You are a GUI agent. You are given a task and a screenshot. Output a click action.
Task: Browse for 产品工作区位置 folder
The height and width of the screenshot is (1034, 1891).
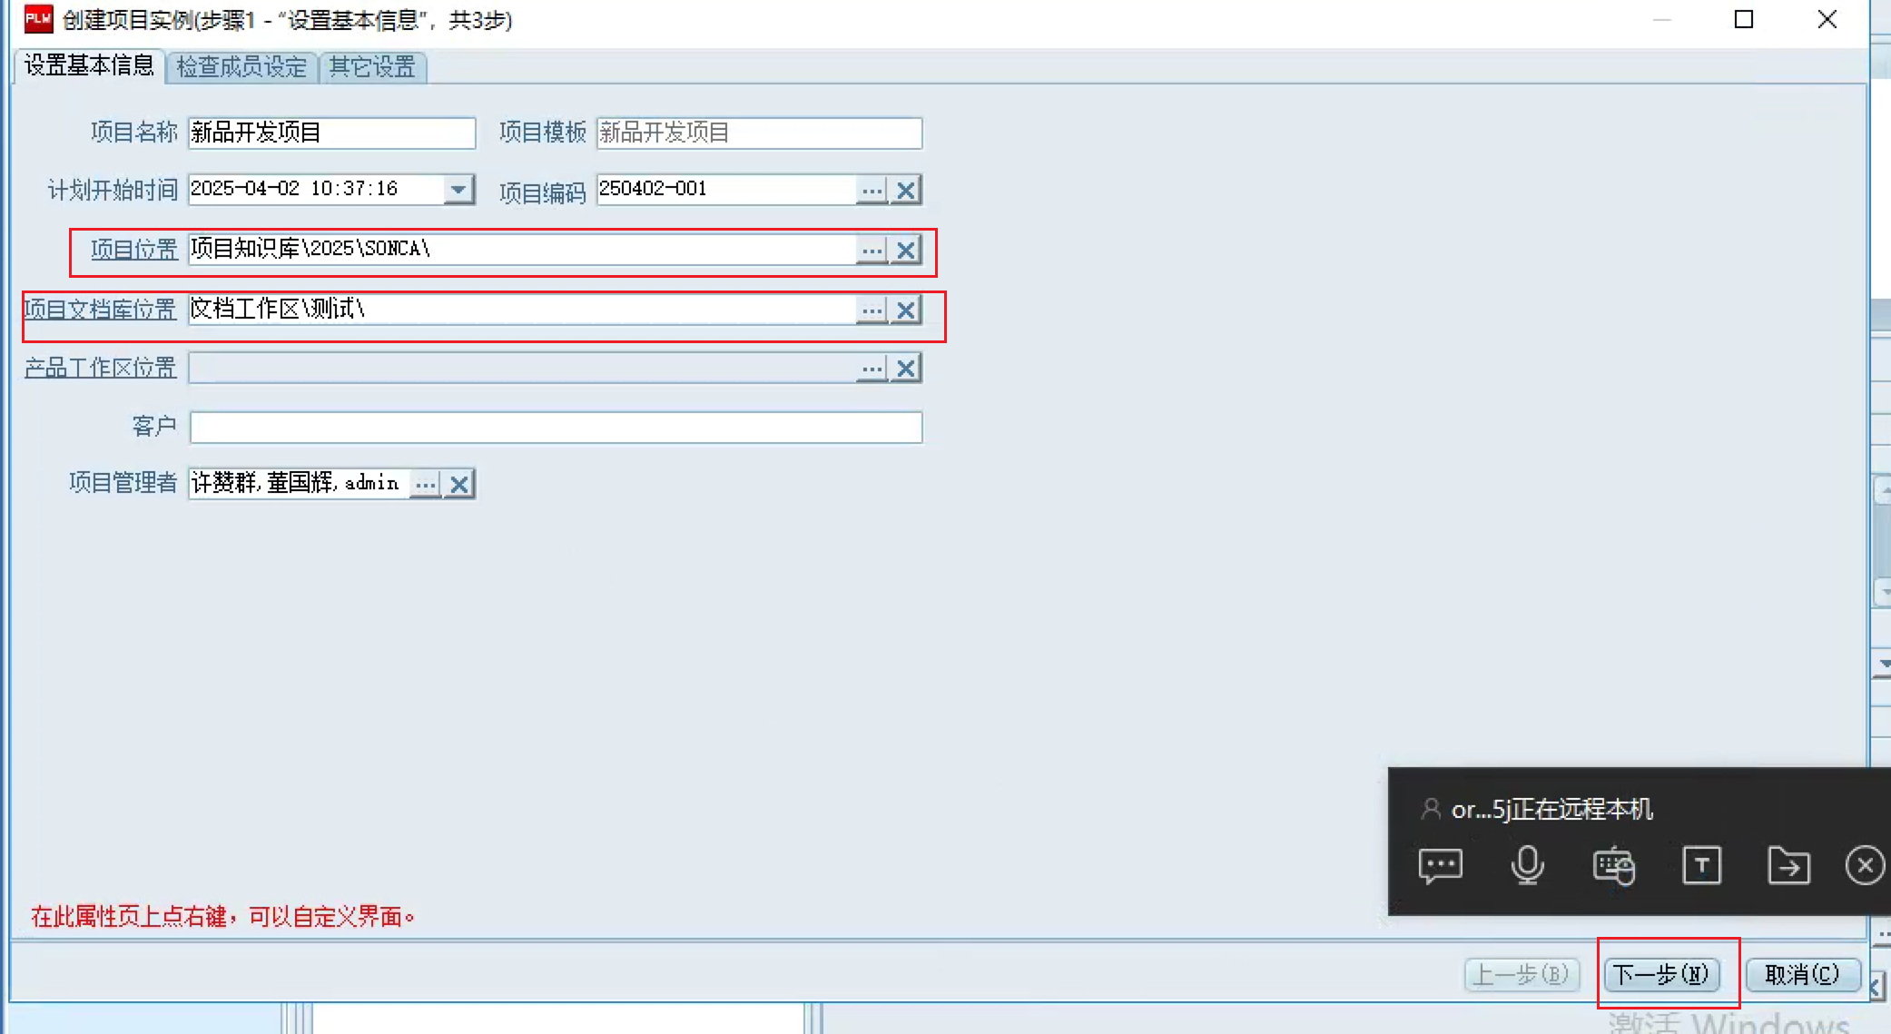[872, 368]
